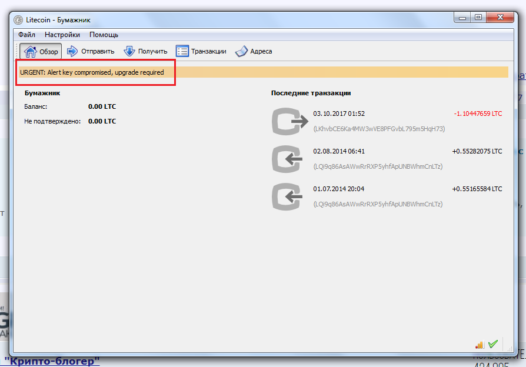The width and height of the screenshot is (526, 367).
Task: Click the Не подтверждено 0.00 LTC value
Action: point(102,121)
